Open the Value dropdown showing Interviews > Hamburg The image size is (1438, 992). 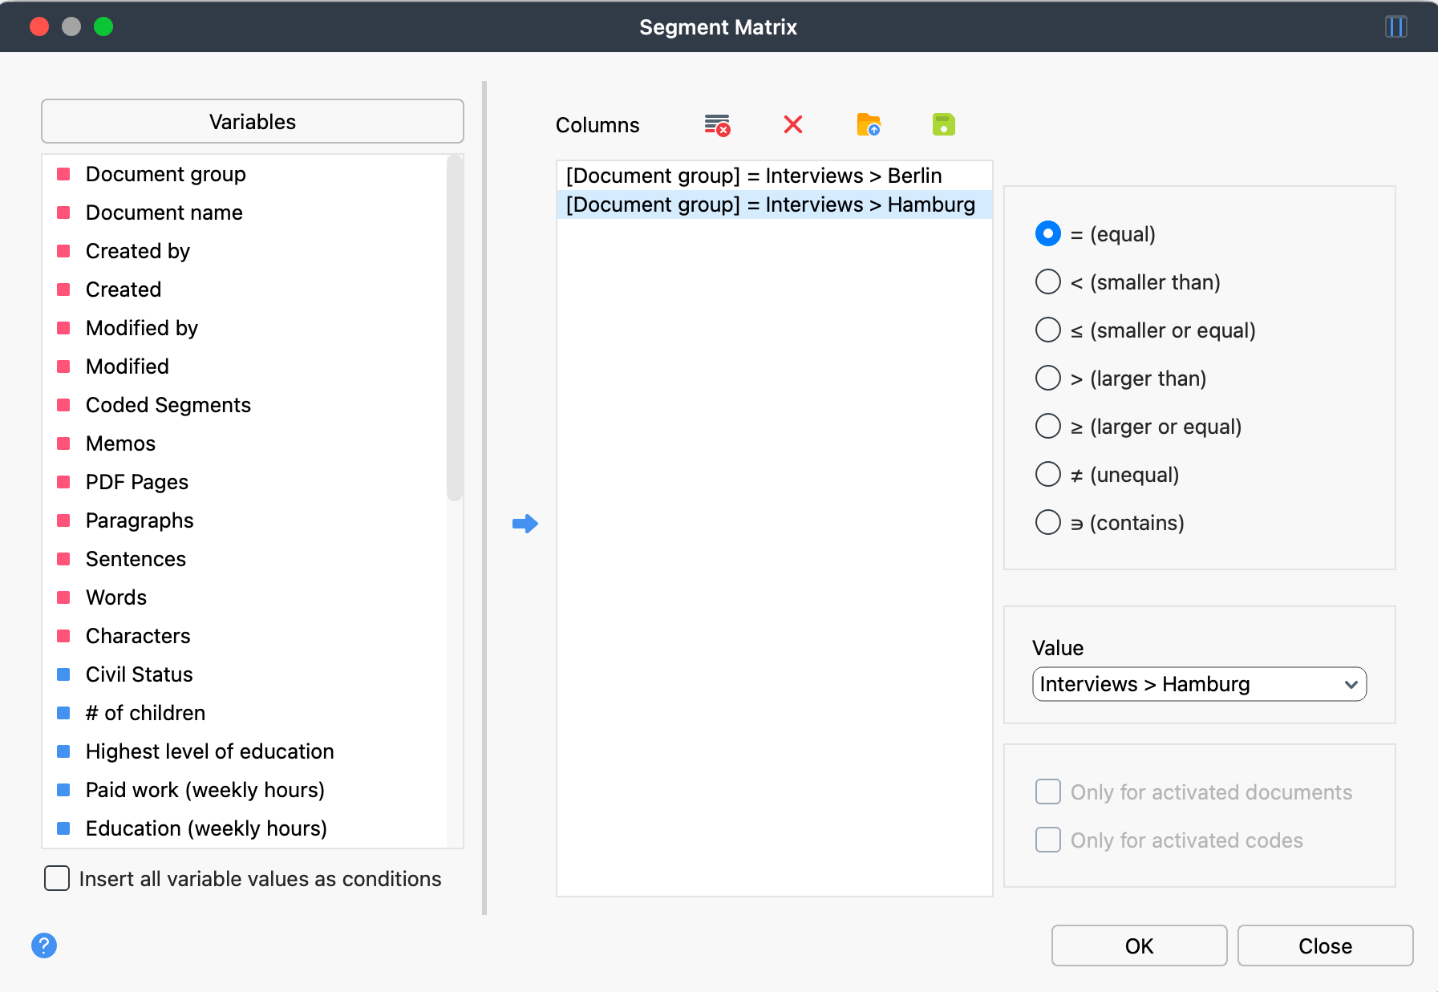click(x=1198, y=684)
